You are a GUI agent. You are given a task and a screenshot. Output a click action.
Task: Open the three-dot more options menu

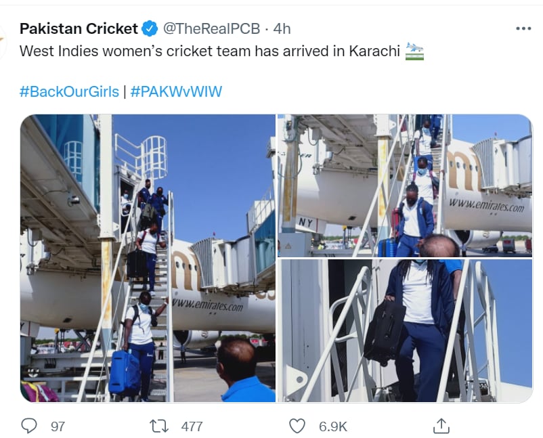523,28
